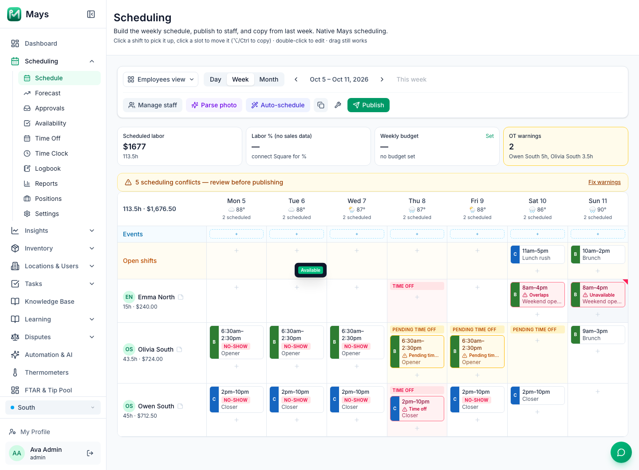Open the Time Clock page
The width and height of the screenshot is (639, 470).
59,153
